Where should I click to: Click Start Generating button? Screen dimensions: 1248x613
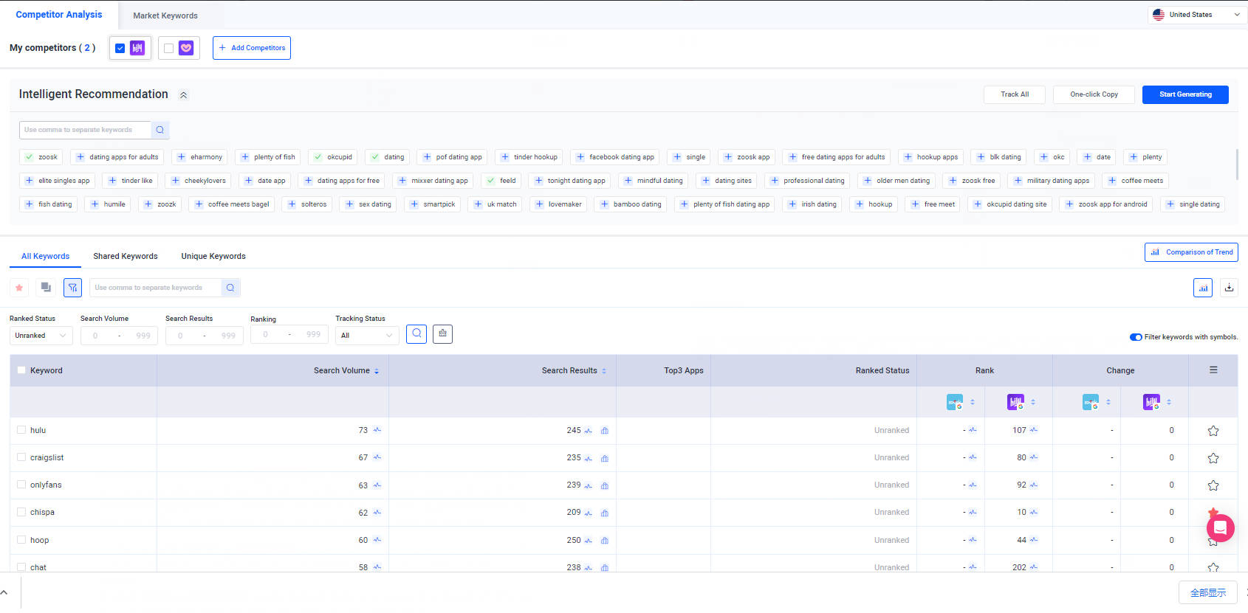[1185, 94]
